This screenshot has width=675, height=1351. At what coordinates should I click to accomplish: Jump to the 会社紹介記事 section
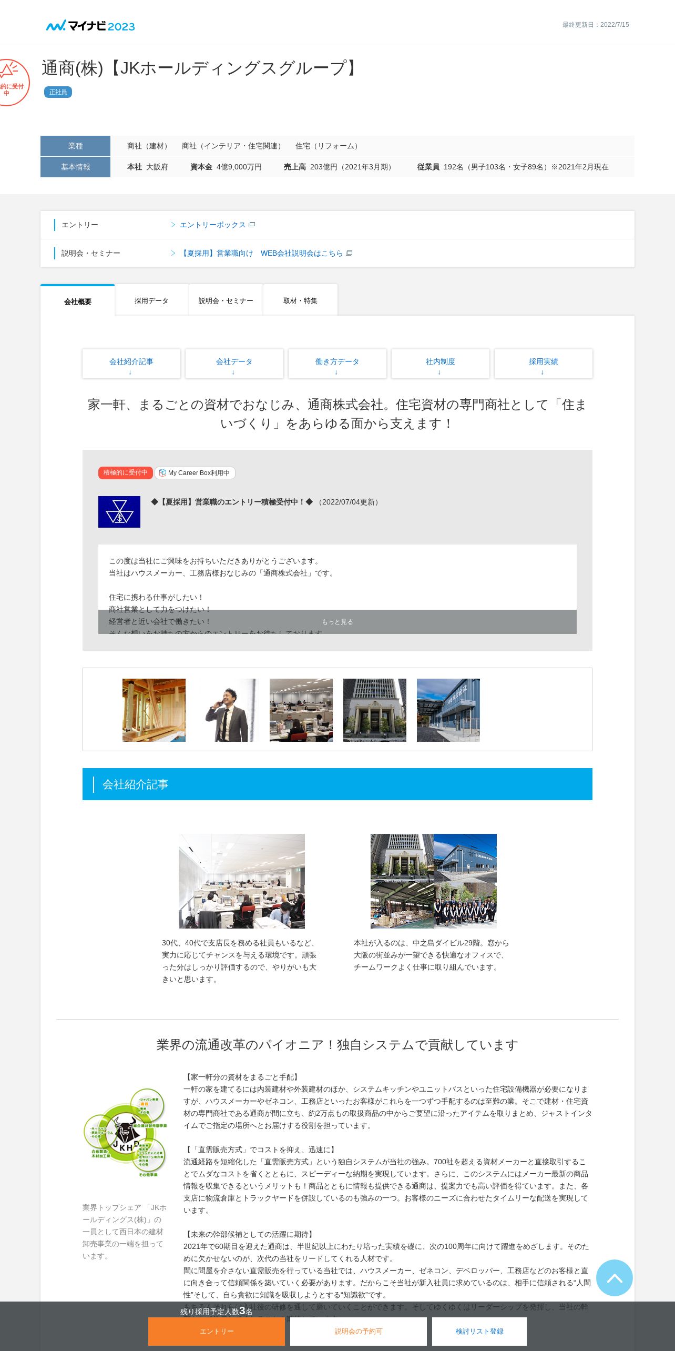click(x=131, y=364)
